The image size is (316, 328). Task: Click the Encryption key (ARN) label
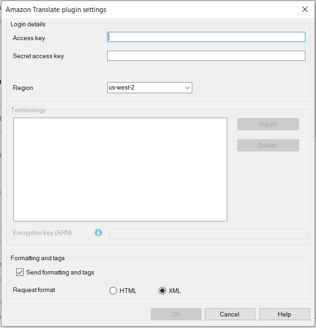42,233
